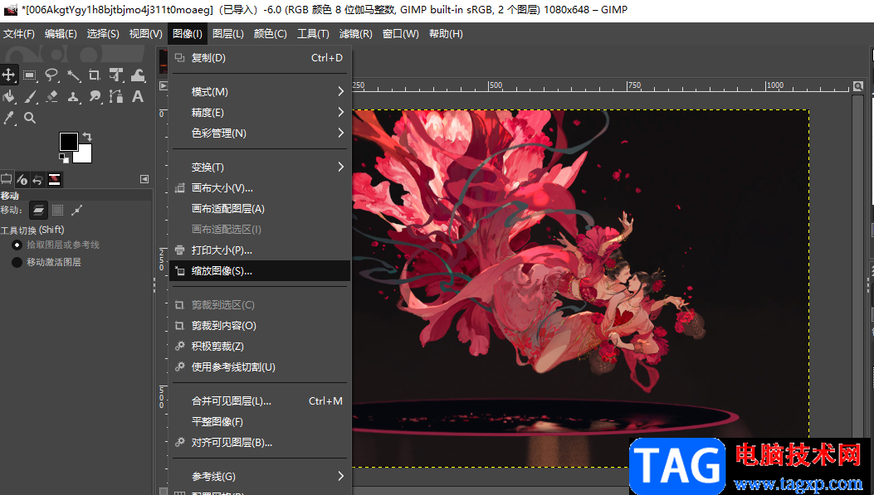The width and height of the screenshot is (874, 495).
Task: Open the 滤镜(R) menu
Action: pos(355,34)
